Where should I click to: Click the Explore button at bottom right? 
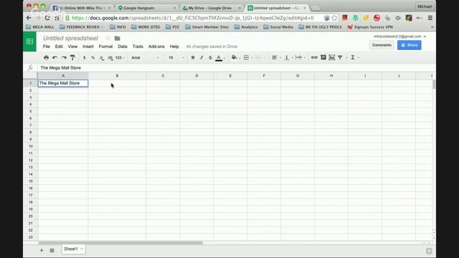tap(429, 251)
